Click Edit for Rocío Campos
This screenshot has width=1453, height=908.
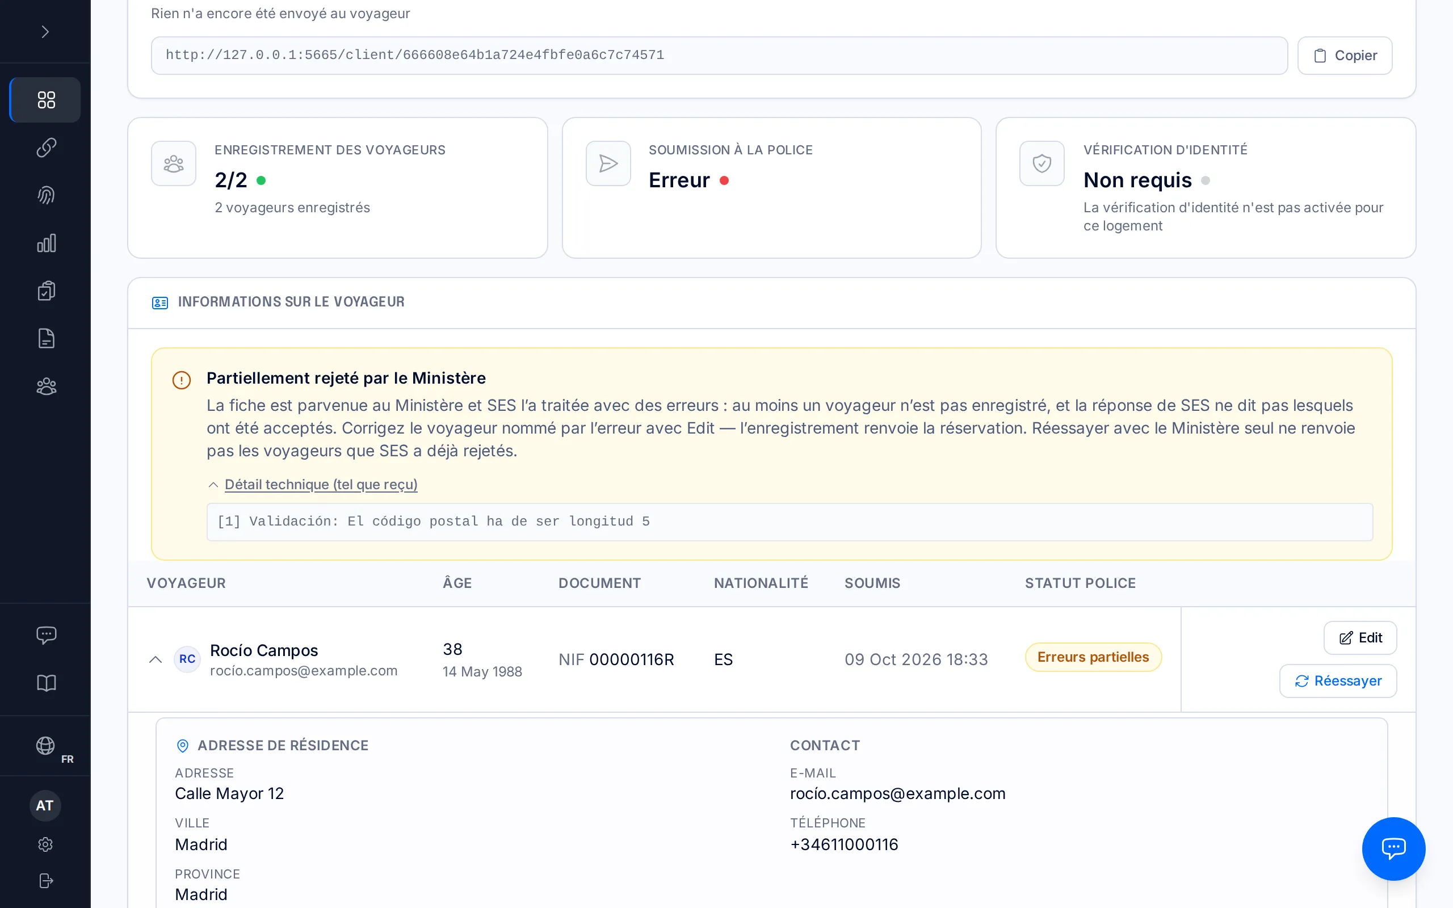coord(1360,638)
